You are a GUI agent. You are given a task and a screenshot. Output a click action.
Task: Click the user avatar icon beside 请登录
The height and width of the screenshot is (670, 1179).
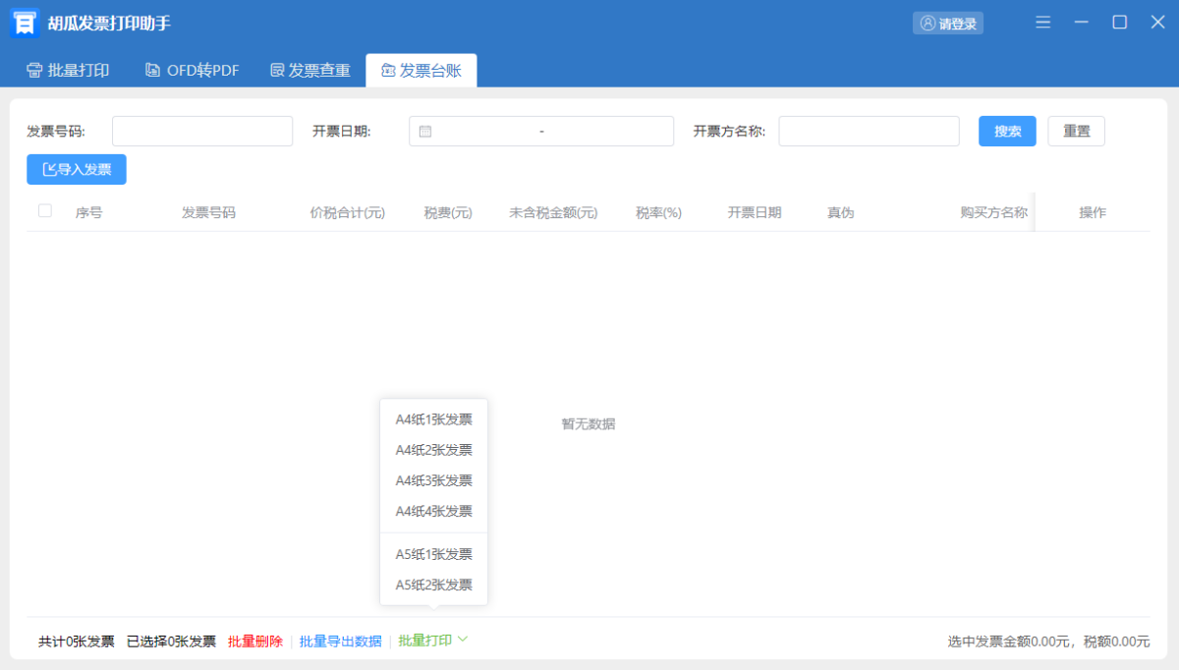tap(927, 24)
